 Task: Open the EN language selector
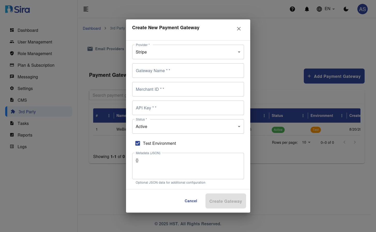(x=326, y=9)
